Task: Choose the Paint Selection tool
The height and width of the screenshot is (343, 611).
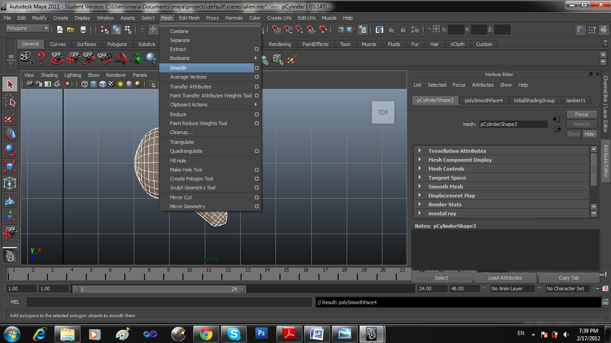Action: 10,117
